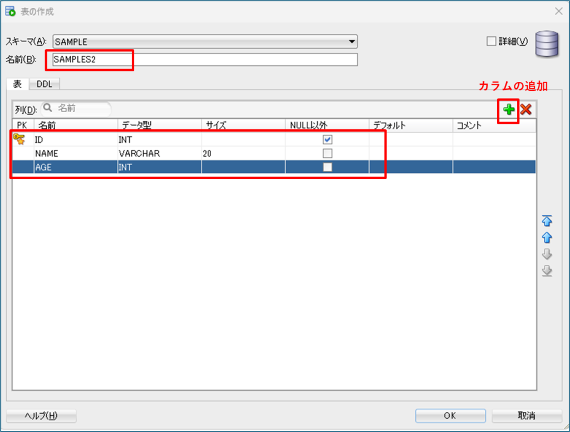The height and width of the screenshot is (432, 570).
Task: Select the 表 tab
Action: click(x=17, y=84)
